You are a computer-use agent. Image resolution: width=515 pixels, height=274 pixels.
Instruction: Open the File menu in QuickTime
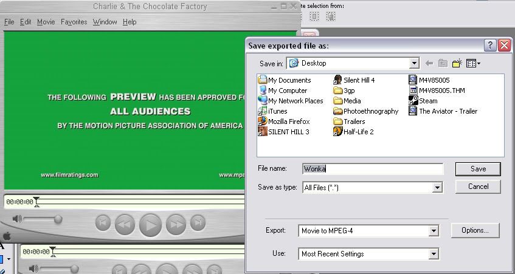coord(9,22)
